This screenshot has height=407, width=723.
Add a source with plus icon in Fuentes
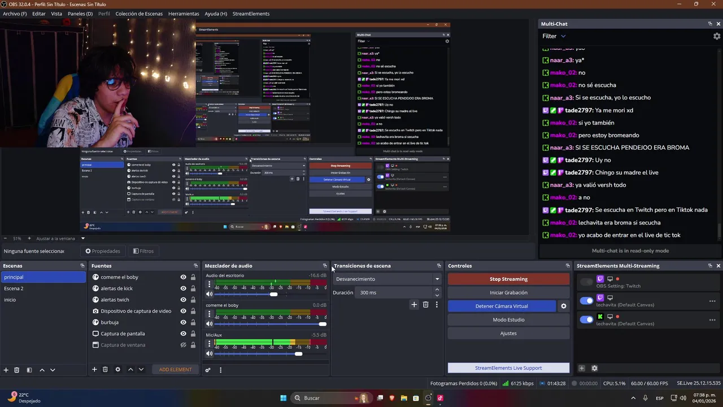[x=94, y=370]
